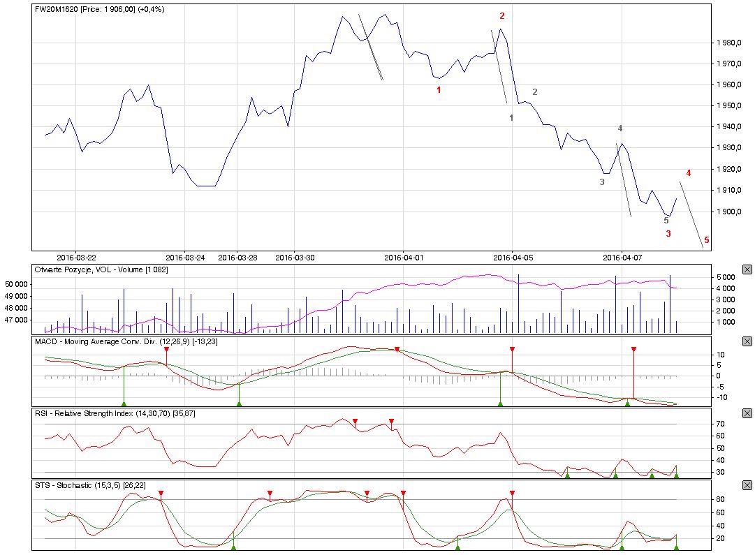Select the gray wave label 3

point(602,182)
